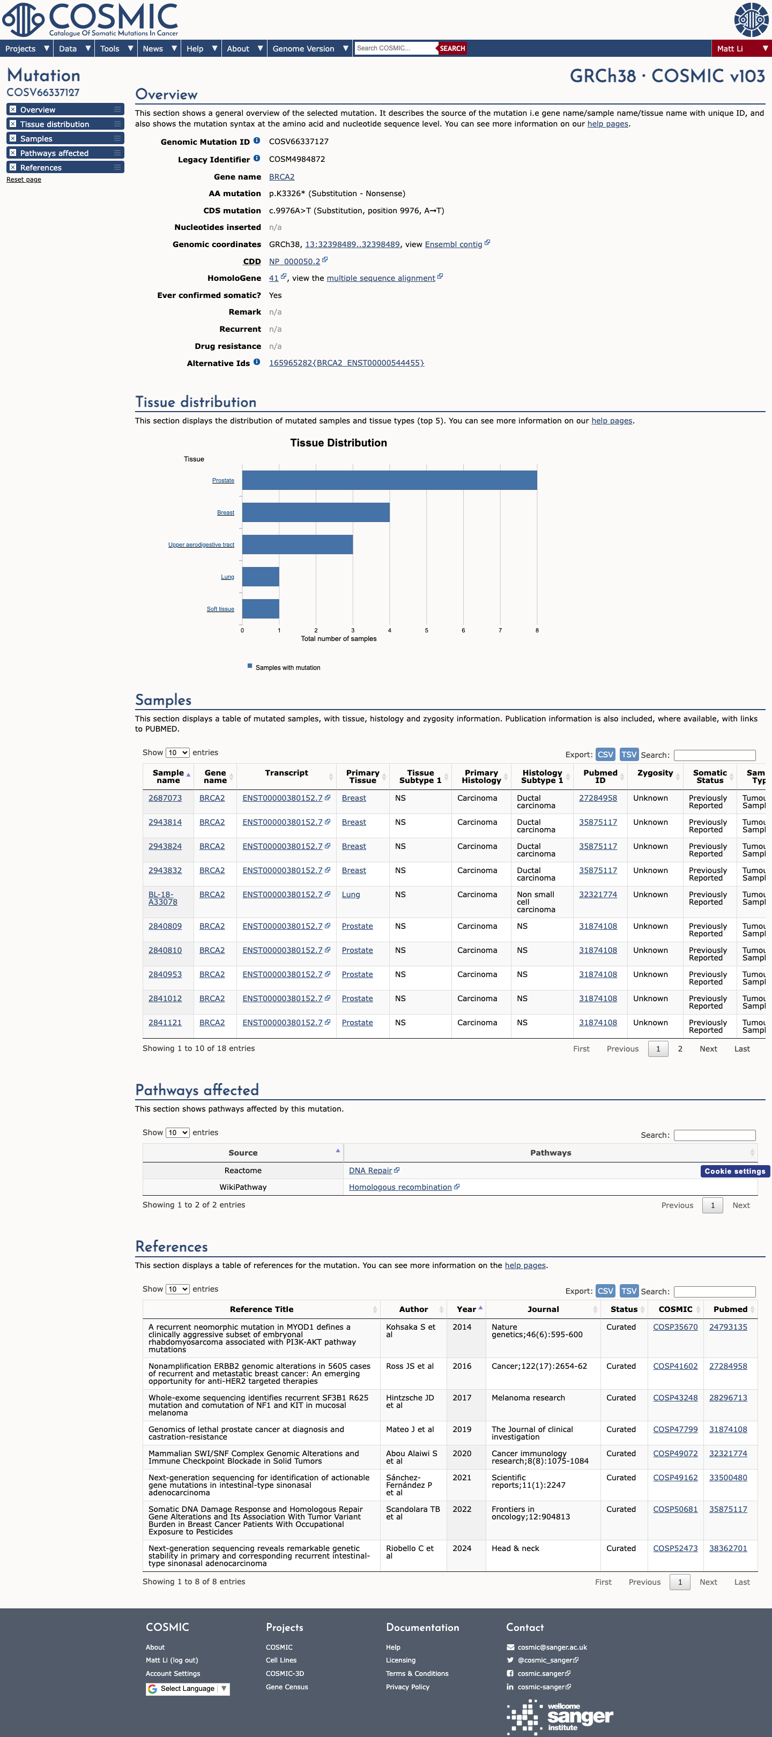This screenshot has height=1737, width=772.
Task: Open the Matt Li user menu
Action: pyautogui.click(x=741, y=49)
